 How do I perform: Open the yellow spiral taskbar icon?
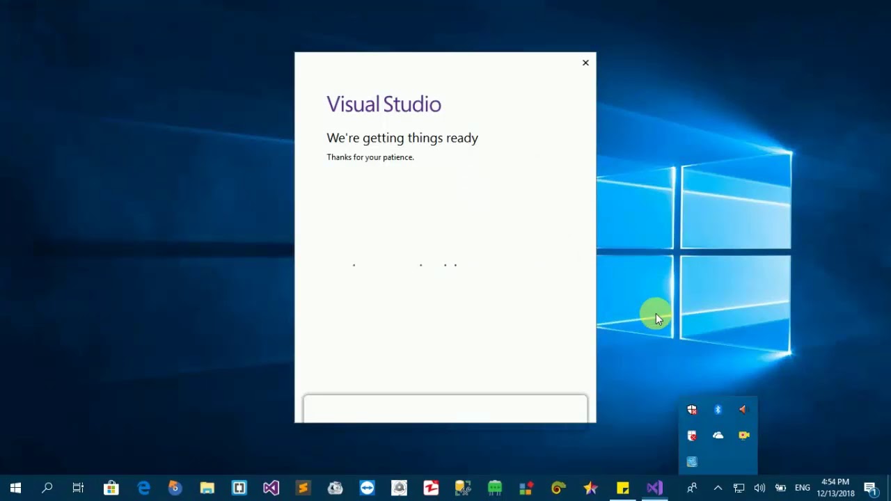click(558, 488)
